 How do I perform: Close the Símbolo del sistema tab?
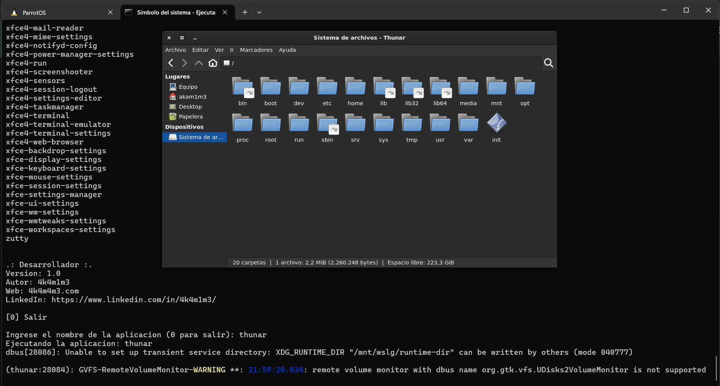(x=225, y=12)
